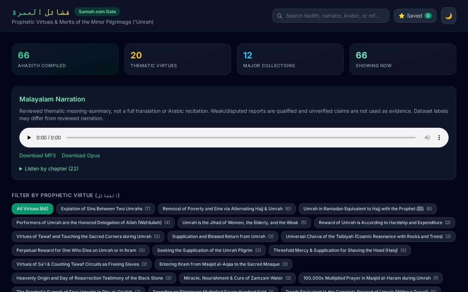Filter by 100,000x Multiplied Prayer in Masjid al-Haram
468x292 pixels.
coord(371,278)
